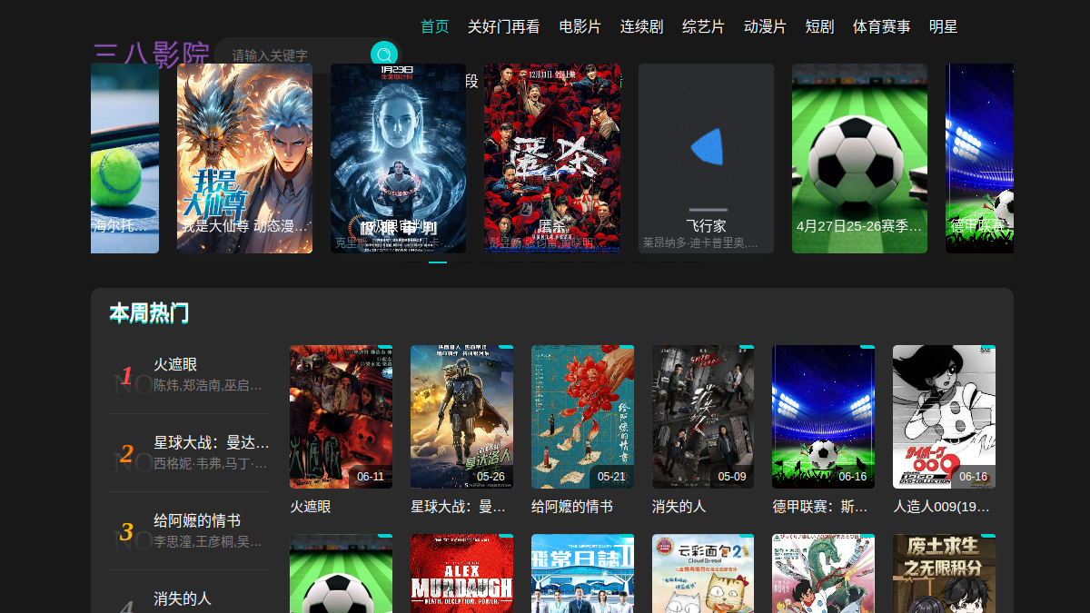
Task: Open the green dragon manga poster
Action: 823,574
